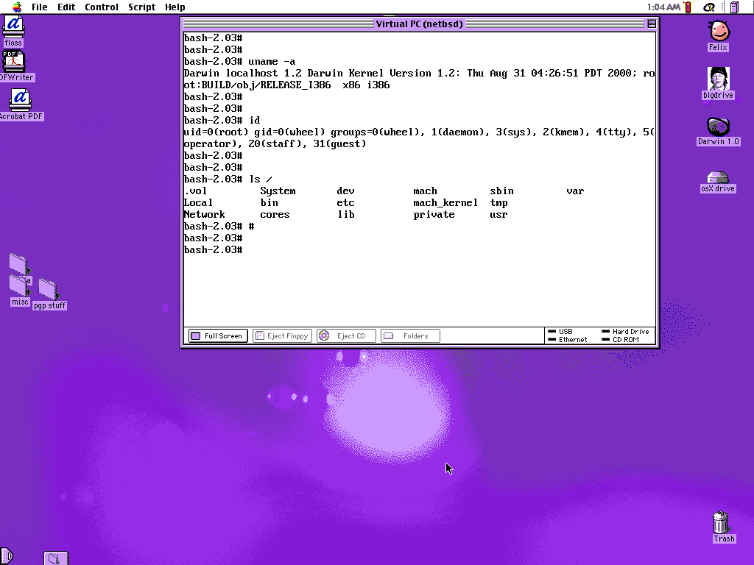Click 'Network' in the ls listing
Image resolution: width=754 pixels, height=565 pixels.
point(205,214)
